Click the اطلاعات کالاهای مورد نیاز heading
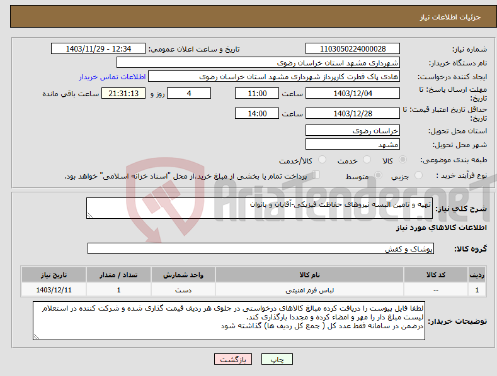Viewport: 497px width, 376px height. (441, 228)
